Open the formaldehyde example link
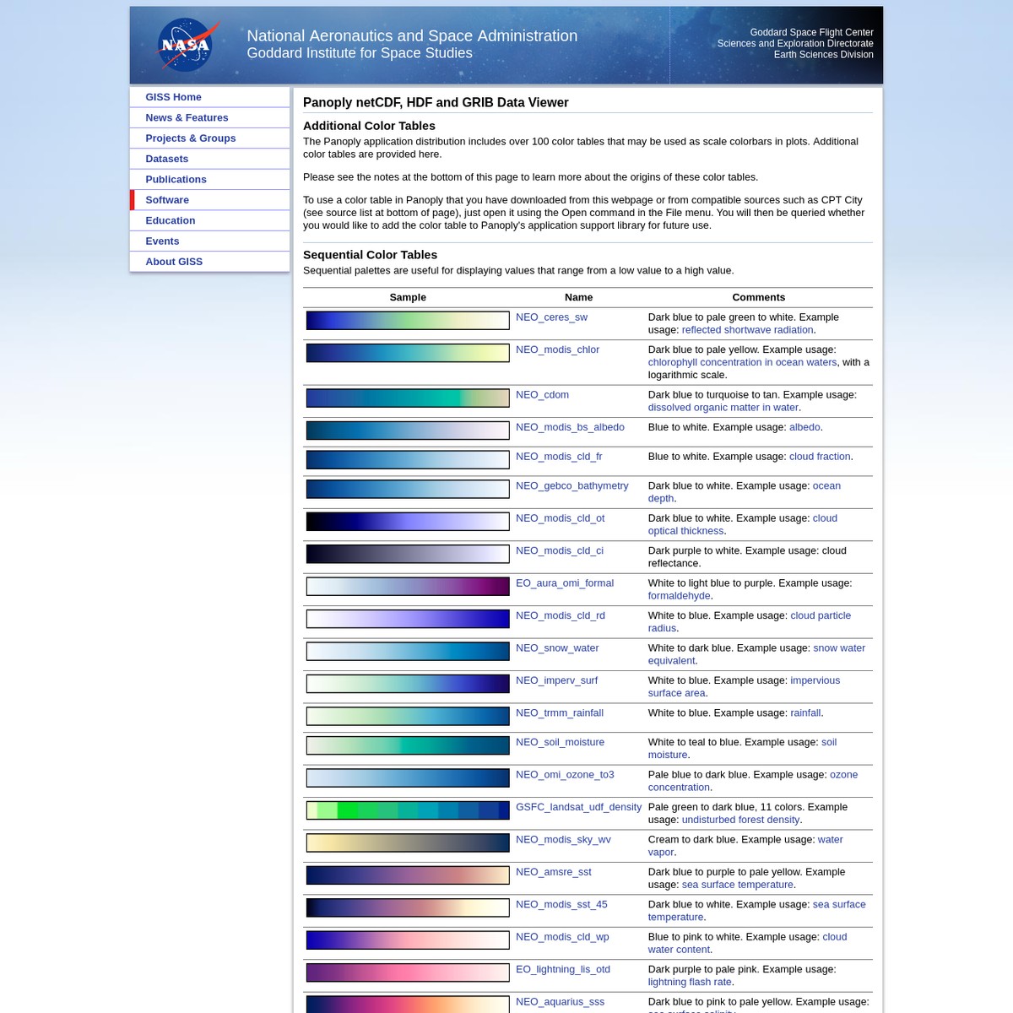 (x=679, y=596)
